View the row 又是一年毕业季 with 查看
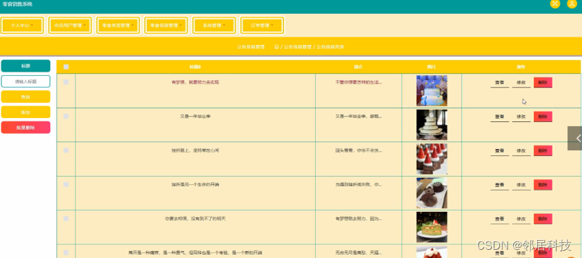This screenshot has height=258, width=582. point(500,117)
